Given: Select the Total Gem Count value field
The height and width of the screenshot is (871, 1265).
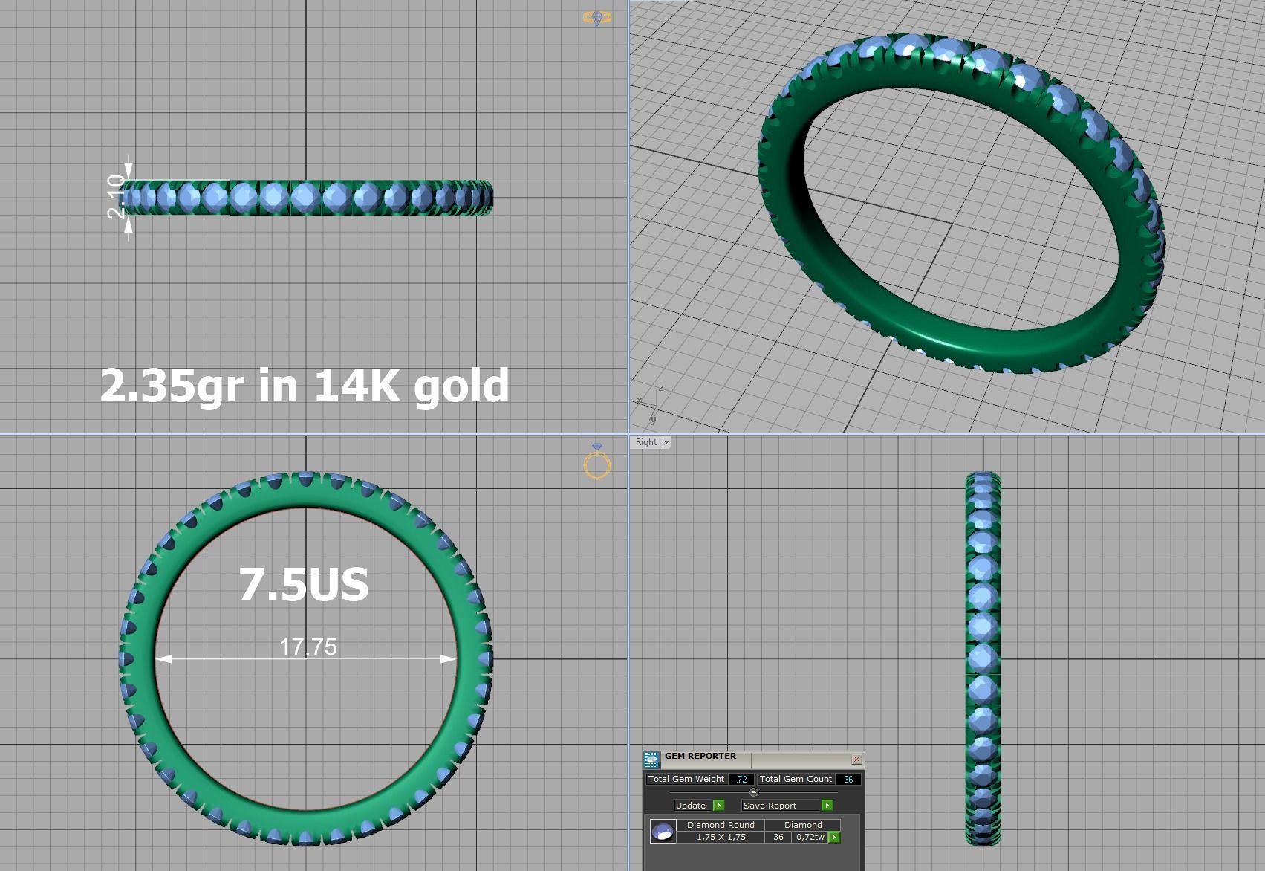Looking at the screenshot, I should click(x=848, y=779).
